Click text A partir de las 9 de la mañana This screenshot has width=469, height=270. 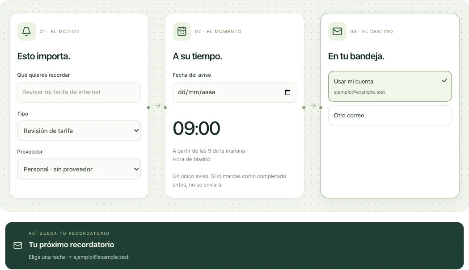pos(209,151)
